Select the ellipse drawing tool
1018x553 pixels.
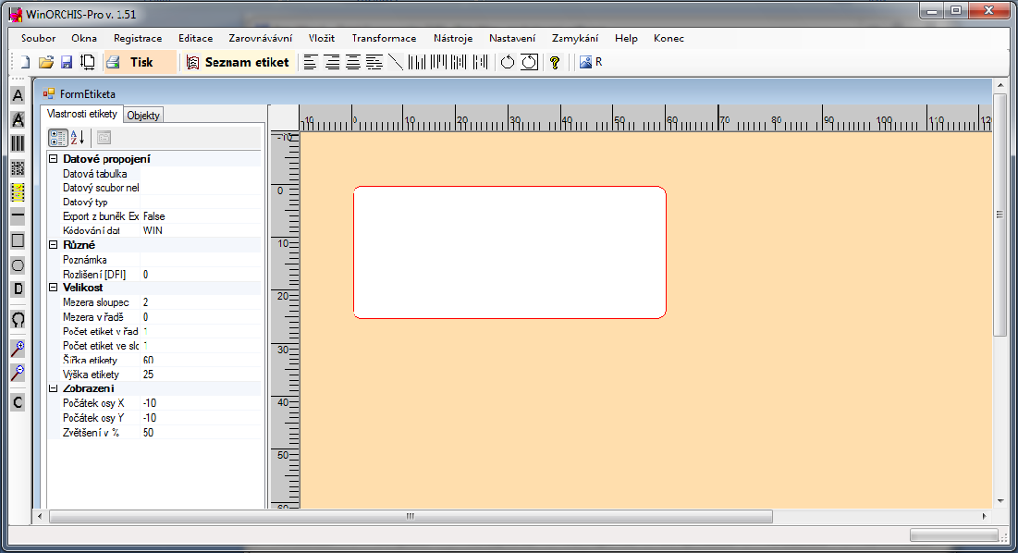[18, 264]
